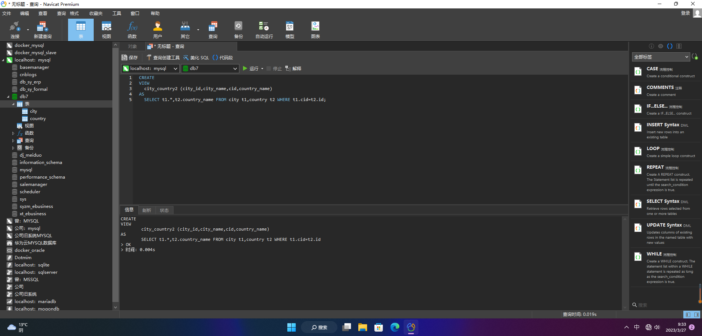Open Microsoft Edge from the taskbar
The image size is (702, 336).
[x=395, y=327]
